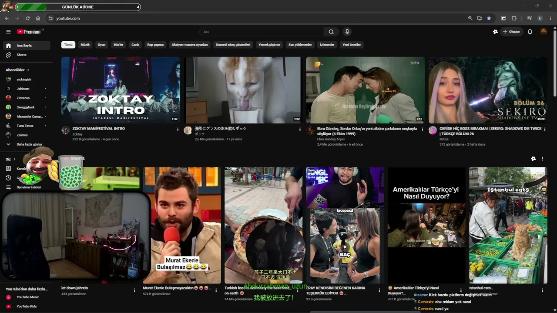Click the YouTube search field labeled Ara
The width and height of the screenshot is (557, 313).
262,32
